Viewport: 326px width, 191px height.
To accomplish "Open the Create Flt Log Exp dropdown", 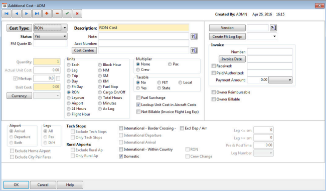I will 274,36.
